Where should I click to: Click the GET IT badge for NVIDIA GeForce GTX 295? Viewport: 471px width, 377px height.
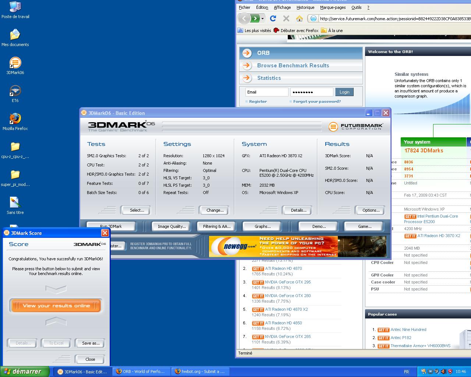[x=258, y=282]
